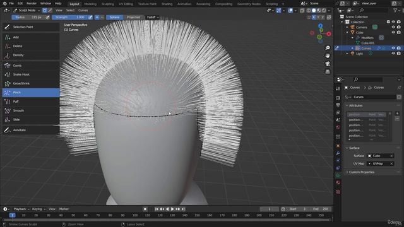Open the Tool properties tab icon
The width and height of the screenshot is (404, 227).
coord(338,88)
